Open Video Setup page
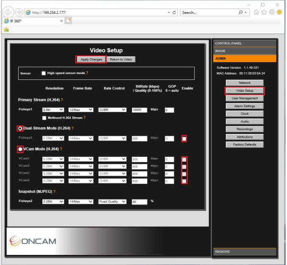Viewport: 287px width, 265px height. [244, 90]
